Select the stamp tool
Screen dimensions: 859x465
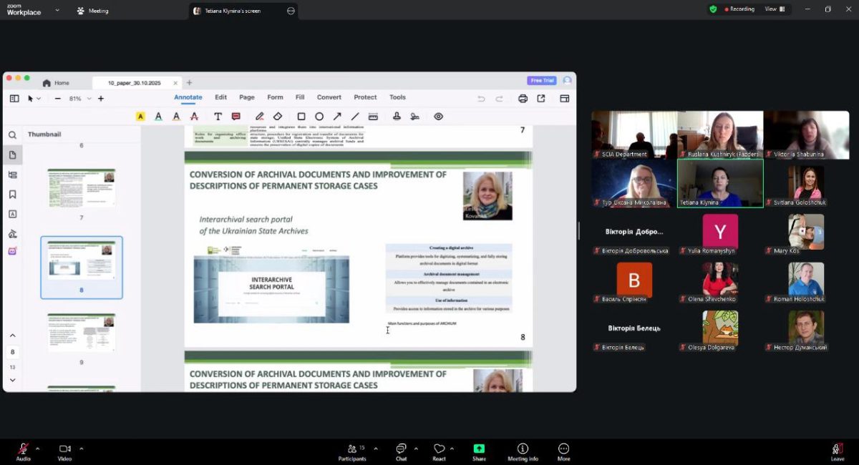[x=397, y=117]
